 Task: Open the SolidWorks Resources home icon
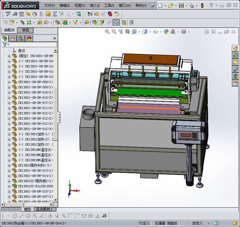(x=235, y=48)
